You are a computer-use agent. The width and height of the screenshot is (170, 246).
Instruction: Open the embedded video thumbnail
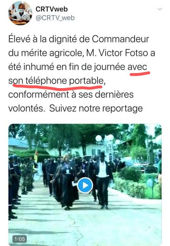coord(85,184)
